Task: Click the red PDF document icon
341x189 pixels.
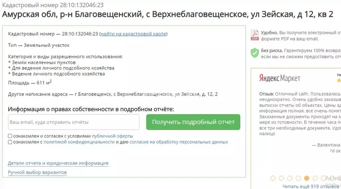Action: [x=255, y=35]
